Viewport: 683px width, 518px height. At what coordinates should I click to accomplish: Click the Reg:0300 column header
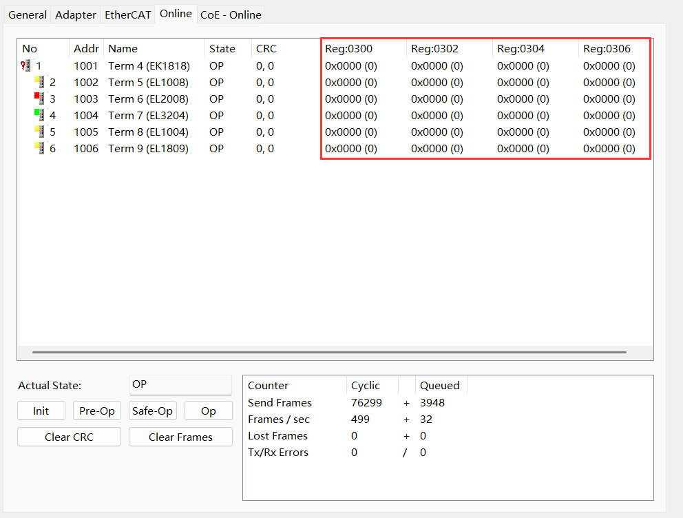coord(364,49)
